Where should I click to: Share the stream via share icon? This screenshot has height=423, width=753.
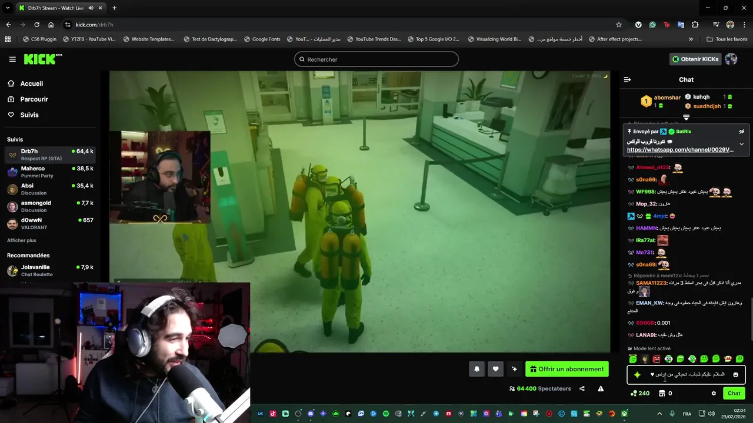(582, 388)
